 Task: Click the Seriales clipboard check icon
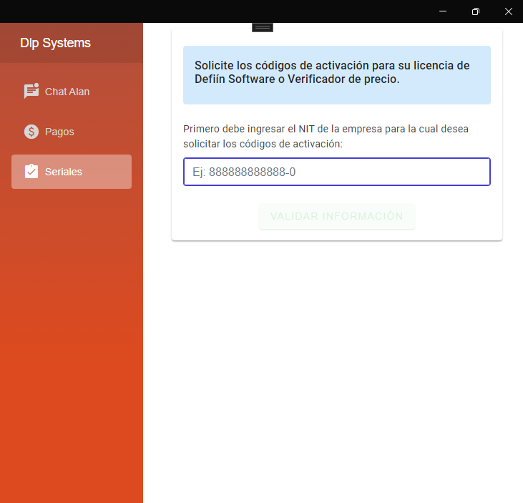click(31, 171)
